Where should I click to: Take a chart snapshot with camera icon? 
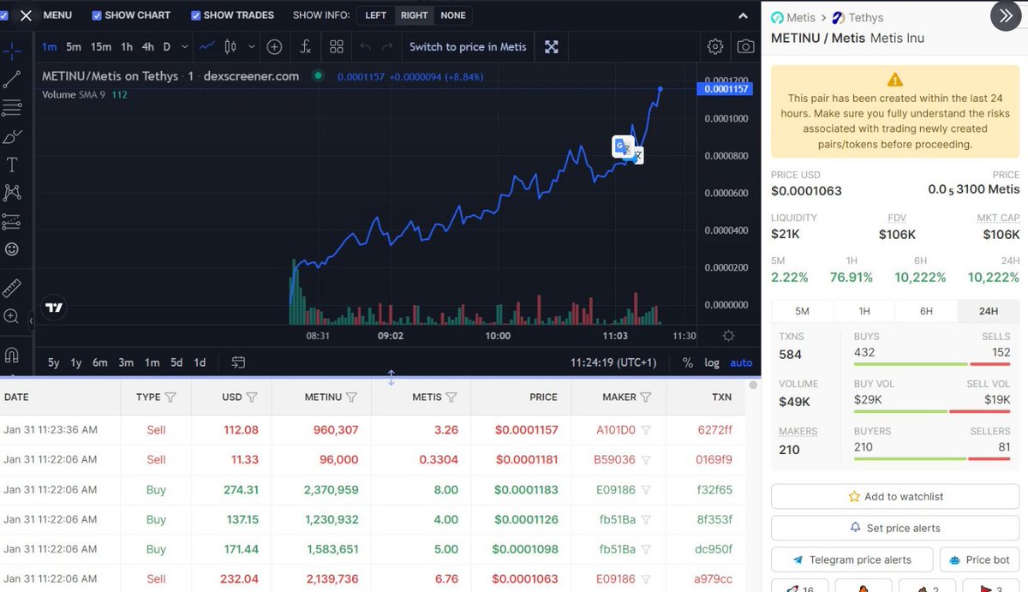tap(744, 46)
